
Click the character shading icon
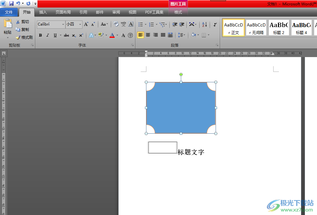tap(123, 35)
